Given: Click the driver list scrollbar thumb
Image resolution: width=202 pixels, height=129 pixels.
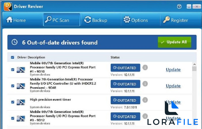Looking at the screenshot, I should 194,69.
